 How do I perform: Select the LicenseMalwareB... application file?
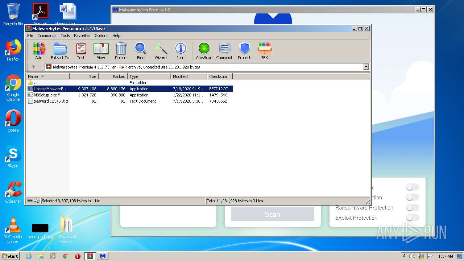click(129, 89)
